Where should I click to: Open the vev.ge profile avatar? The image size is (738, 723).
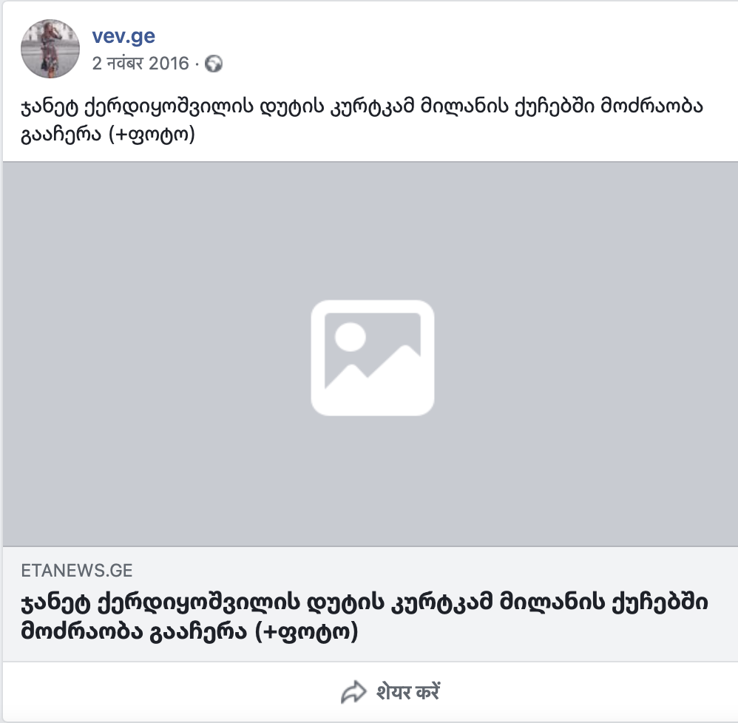point(50,49)
